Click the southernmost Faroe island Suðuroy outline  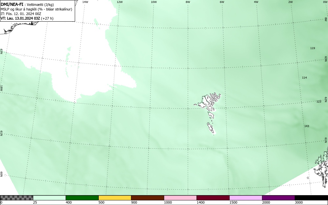pos(211,128)
